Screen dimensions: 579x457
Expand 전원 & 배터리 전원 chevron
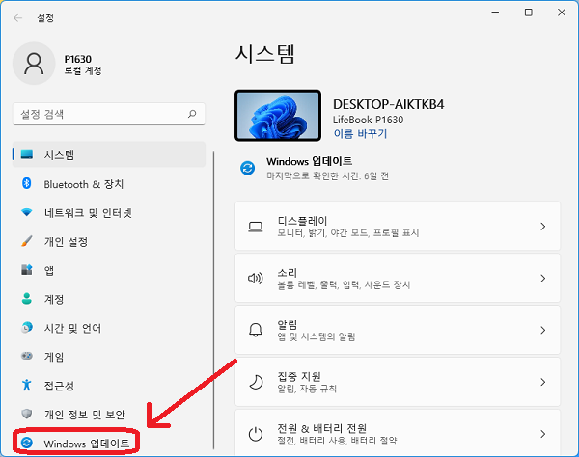click(x=542, y=434)
